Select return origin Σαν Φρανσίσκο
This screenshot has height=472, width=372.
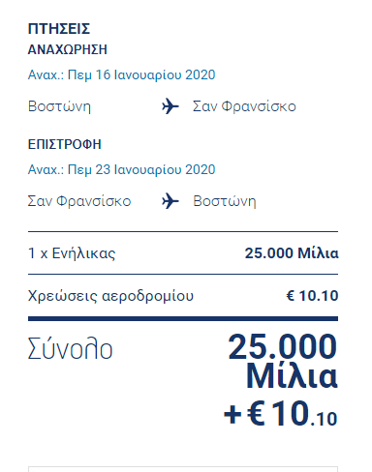tap(79, 201)
